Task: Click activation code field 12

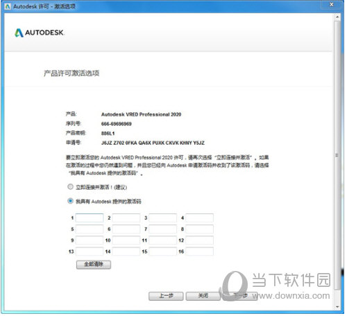Action: point(200,240)
